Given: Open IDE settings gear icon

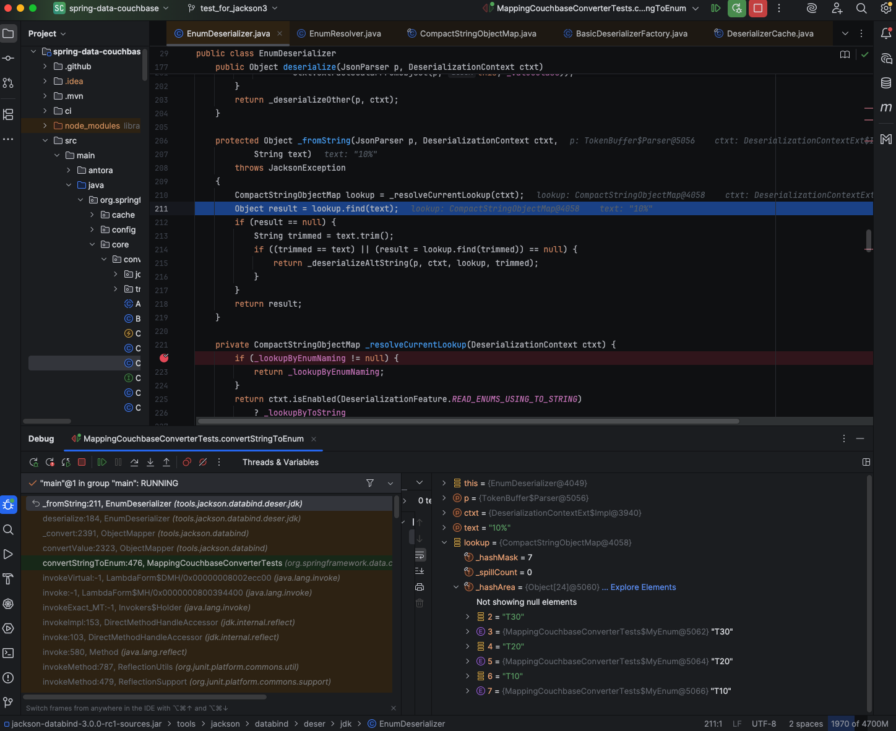Looking at the screenshot, I should pyautogui.click(x=886, y=9).
